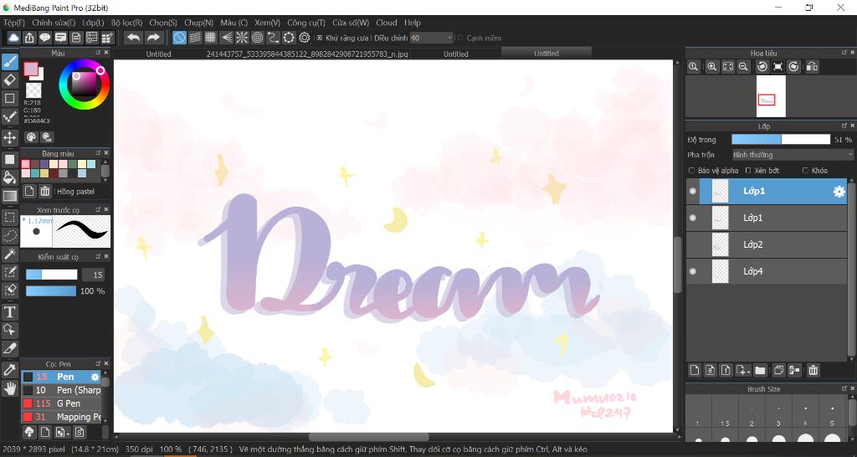The image size is (857, 457).
Task: Select the rectangular Selection tool
Action: click(10, 217)
